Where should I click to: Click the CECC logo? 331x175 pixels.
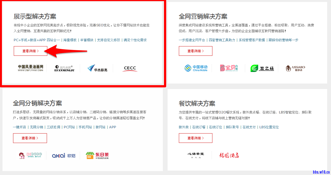tap(130, 68)
